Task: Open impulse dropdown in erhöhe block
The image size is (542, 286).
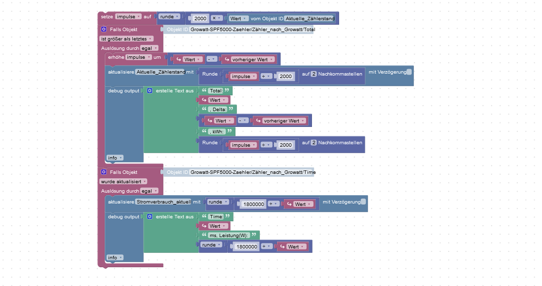Action: tap(138, 57)
